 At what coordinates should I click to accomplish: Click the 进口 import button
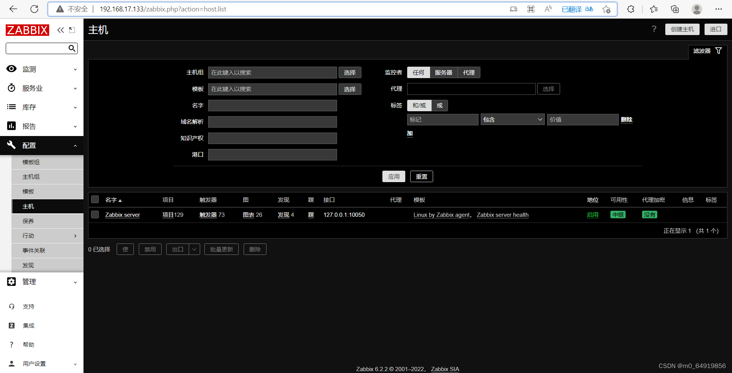[x=716, y=29]
